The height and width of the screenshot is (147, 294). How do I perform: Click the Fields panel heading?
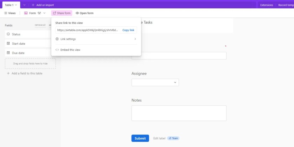(x=9, y=25)
